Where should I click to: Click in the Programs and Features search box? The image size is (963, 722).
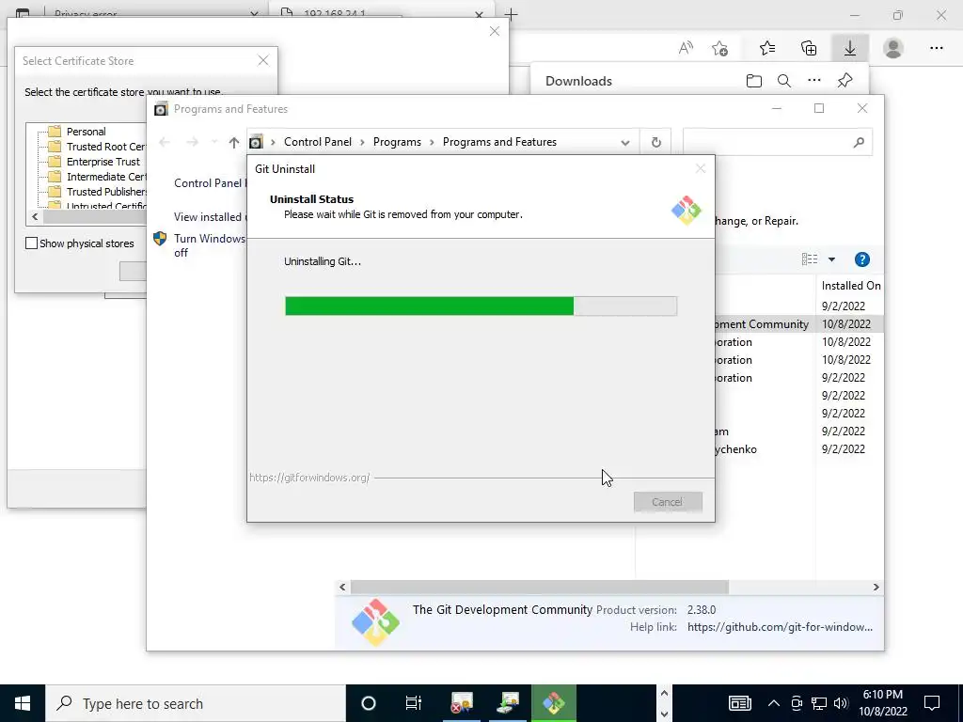(x=767, y=143)
